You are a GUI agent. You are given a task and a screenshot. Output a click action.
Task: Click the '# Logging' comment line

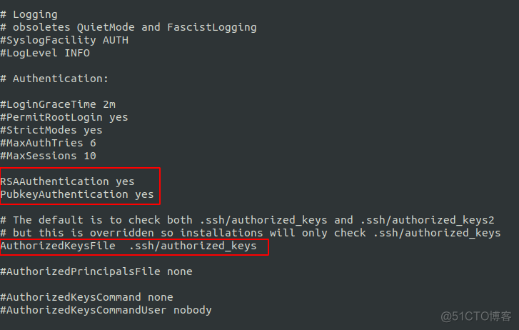coord(29,14)
